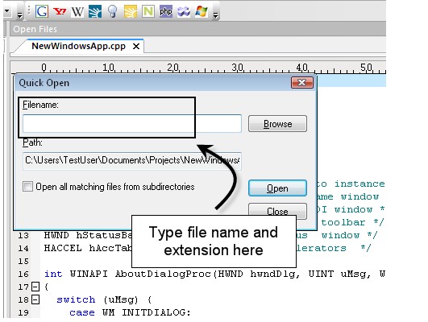Click the Google search toolbar icon
This screenshot has height=322, width=428.
tap(42, 11)
